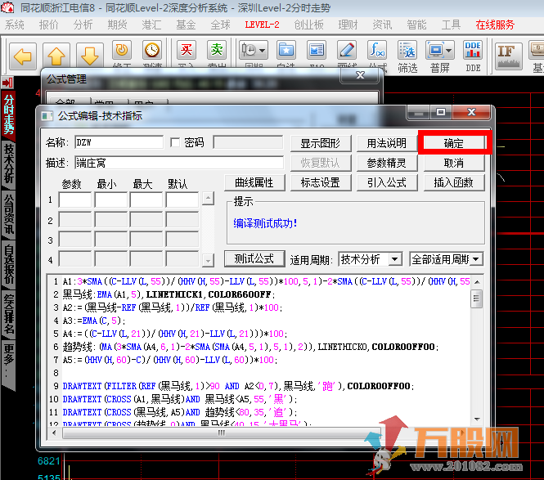Open the 工具 menu

pos(451,25)
